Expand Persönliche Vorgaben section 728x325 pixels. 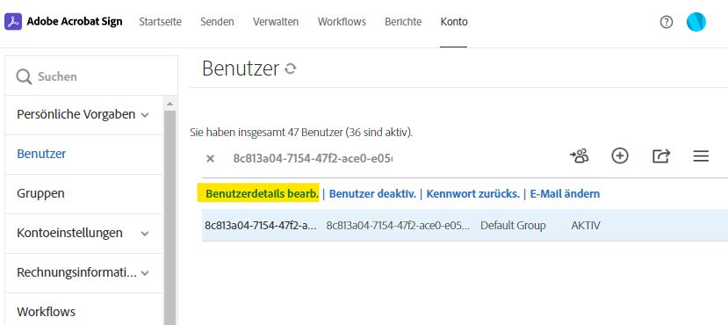click(145, 115)
